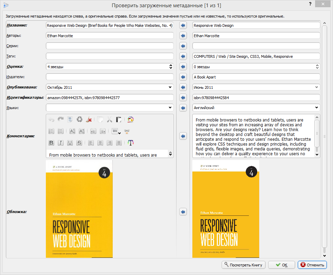Open the H1 heading style dropdown
The width and height of the screenshot is (333, 275).
pos(115,131)
